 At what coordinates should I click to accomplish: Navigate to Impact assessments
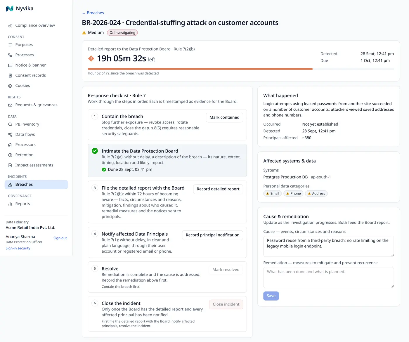pyautogui.click(x=36, y=165)
